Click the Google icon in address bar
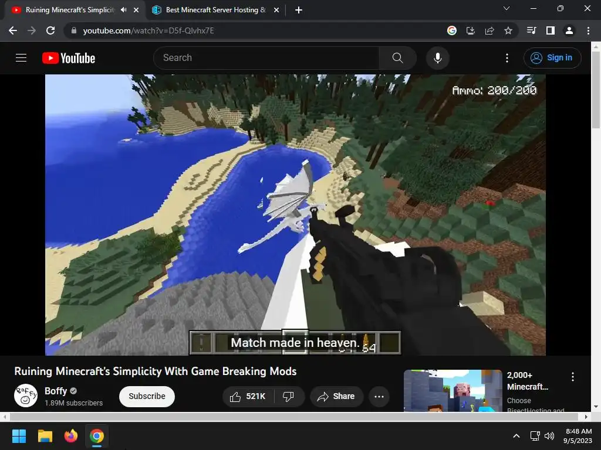Viewport: 601px width, 450px height. click(x=452, y=30)
